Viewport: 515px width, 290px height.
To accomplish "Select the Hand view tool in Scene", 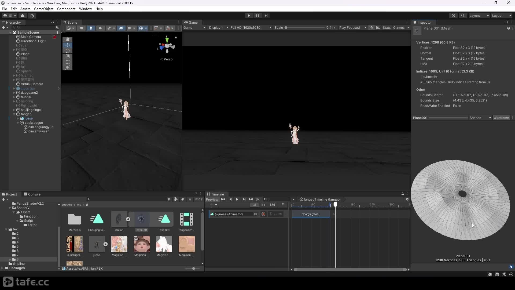I will (67, 39).
